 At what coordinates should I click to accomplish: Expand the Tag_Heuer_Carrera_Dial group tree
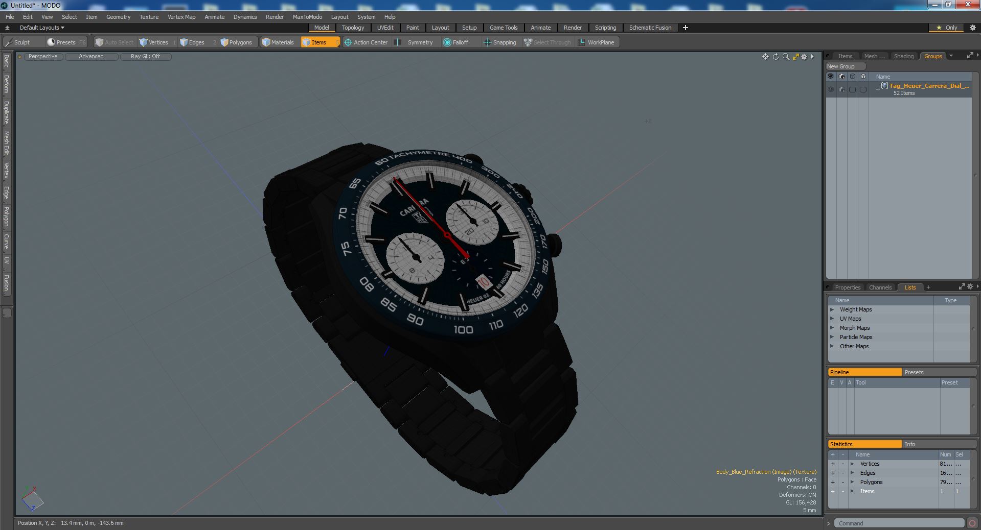tap(878, 89)
